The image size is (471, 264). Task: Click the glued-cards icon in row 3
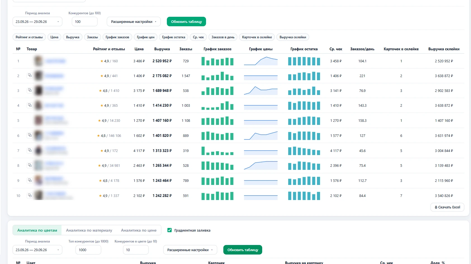30,90
